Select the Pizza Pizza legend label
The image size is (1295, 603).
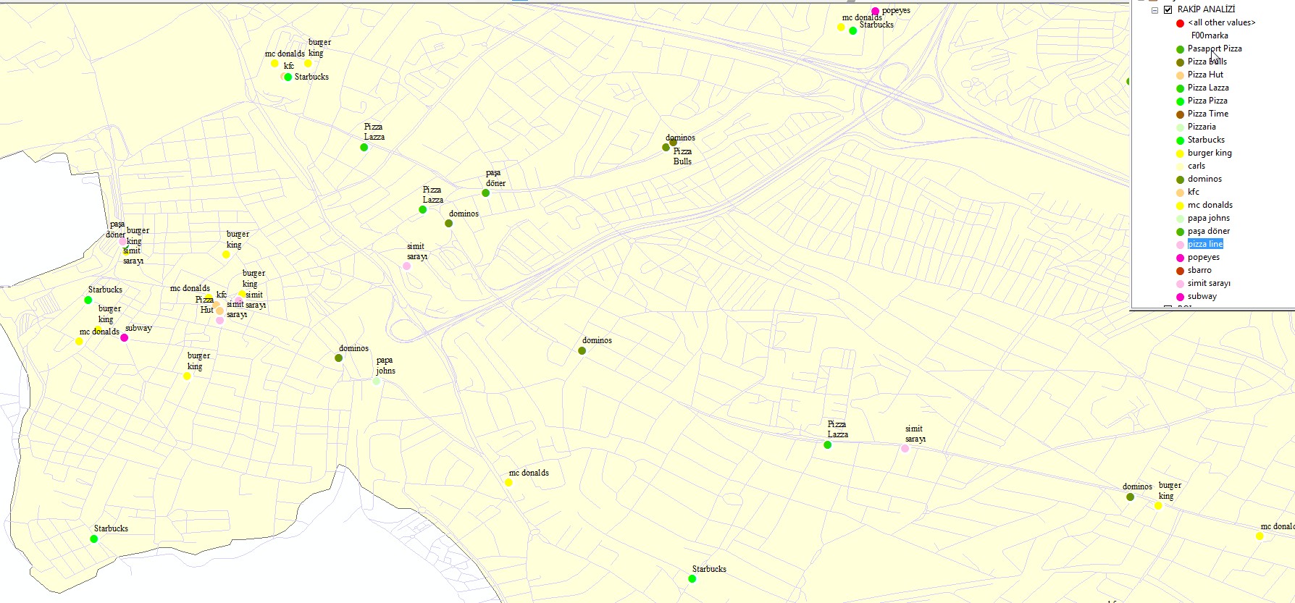click(1207, 101)
